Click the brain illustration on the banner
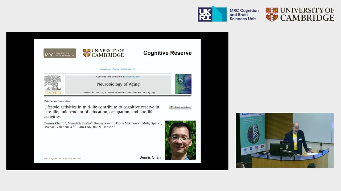Screen dimensions: 341x191 (x=253, y=134)
